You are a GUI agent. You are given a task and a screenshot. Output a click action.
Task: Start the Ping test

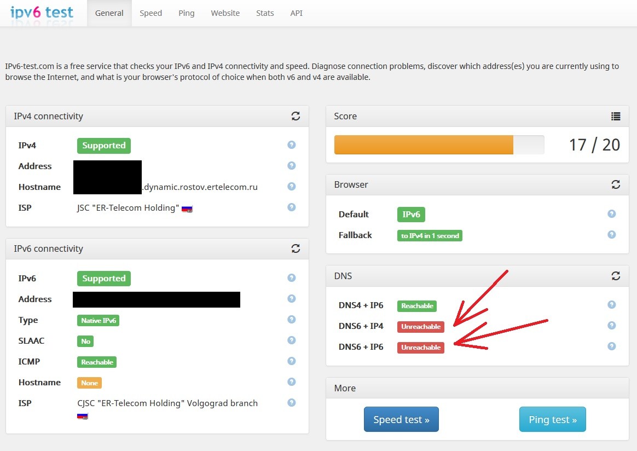click(x=553, y=419)
